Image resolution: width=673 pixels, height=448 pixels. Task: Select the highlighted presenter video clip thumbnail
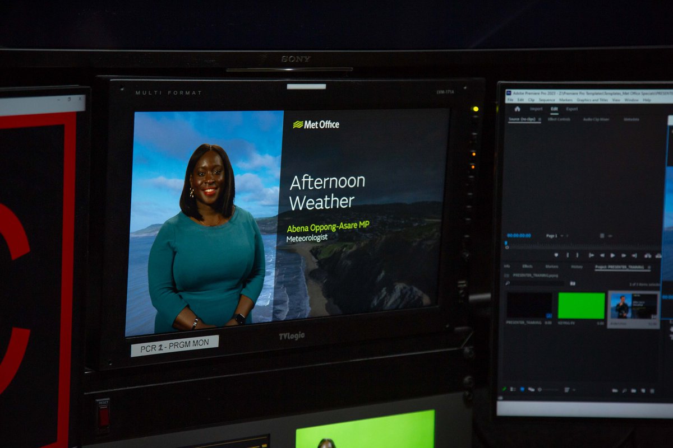(634, 306)
